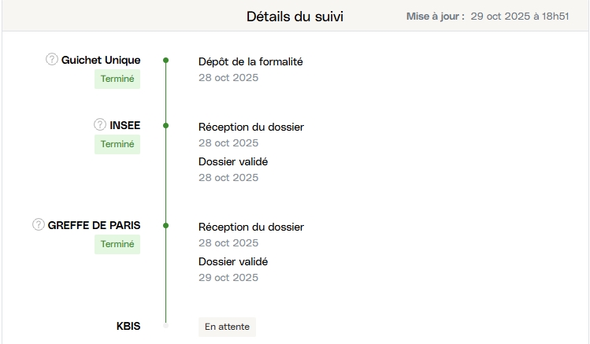The image size is (590, 344).
Task: Select the INSEE step label
Action: (x=125, y=125)
